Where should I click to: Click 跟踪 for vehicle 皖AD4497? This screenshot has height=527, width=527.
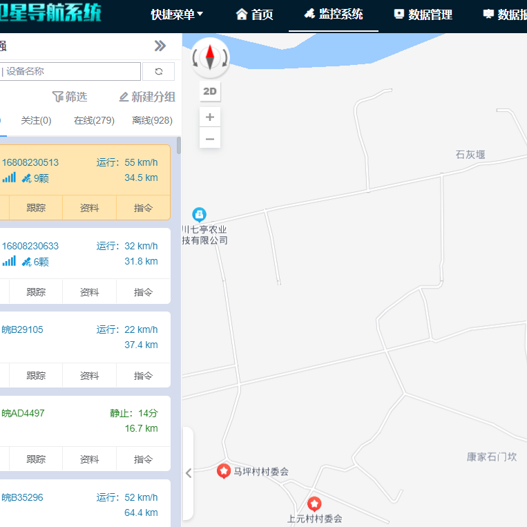36,459
